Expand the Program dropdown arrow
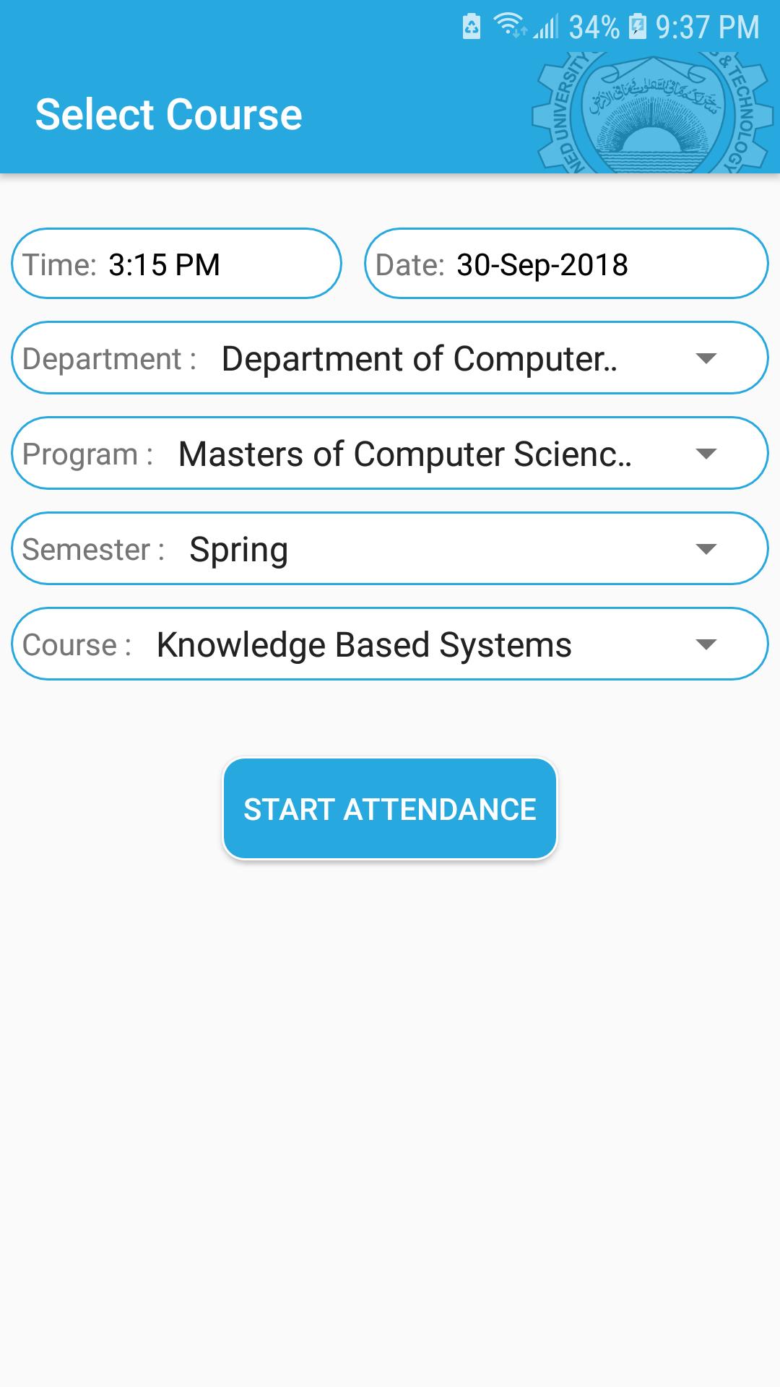780x1387 pixels. click(705, 454)
